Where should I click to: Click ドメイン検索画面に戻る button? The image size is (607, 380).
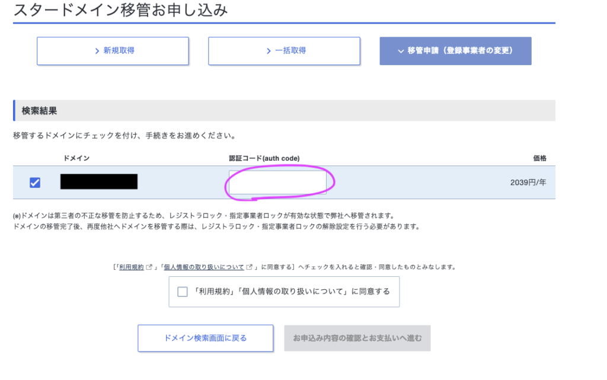[206, 339]
